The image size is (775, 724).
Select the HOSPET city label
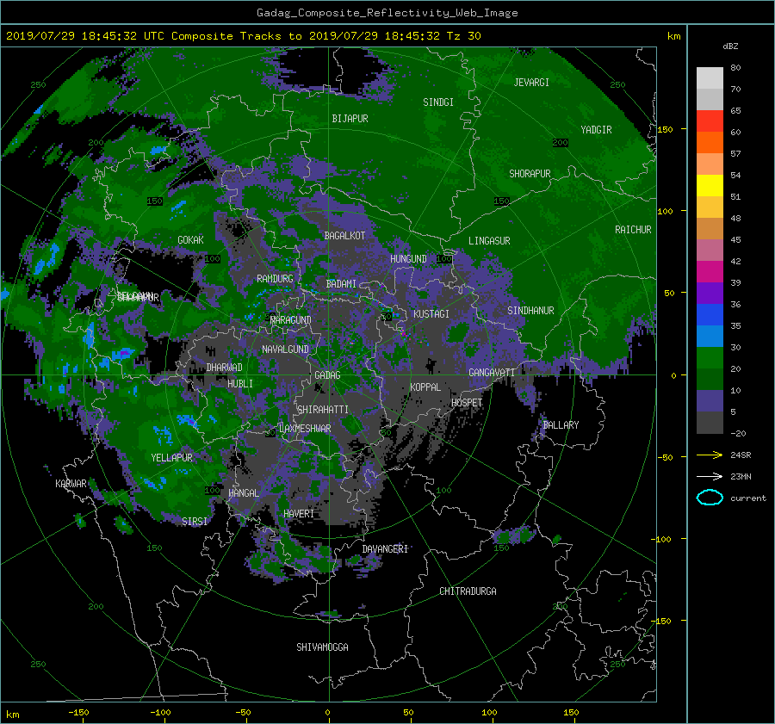pyautogui.click(x=467, y=403)
